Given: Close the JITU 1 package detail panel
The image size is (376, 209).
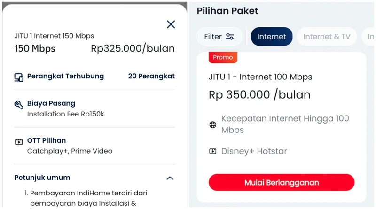Looking at the screenshot, I should coord(171,24).
